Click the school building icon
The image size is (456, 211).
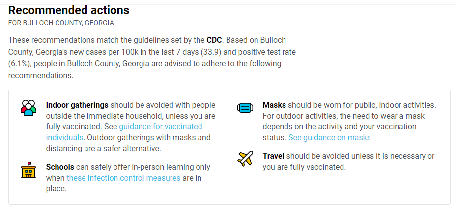(x=28, y=170)
